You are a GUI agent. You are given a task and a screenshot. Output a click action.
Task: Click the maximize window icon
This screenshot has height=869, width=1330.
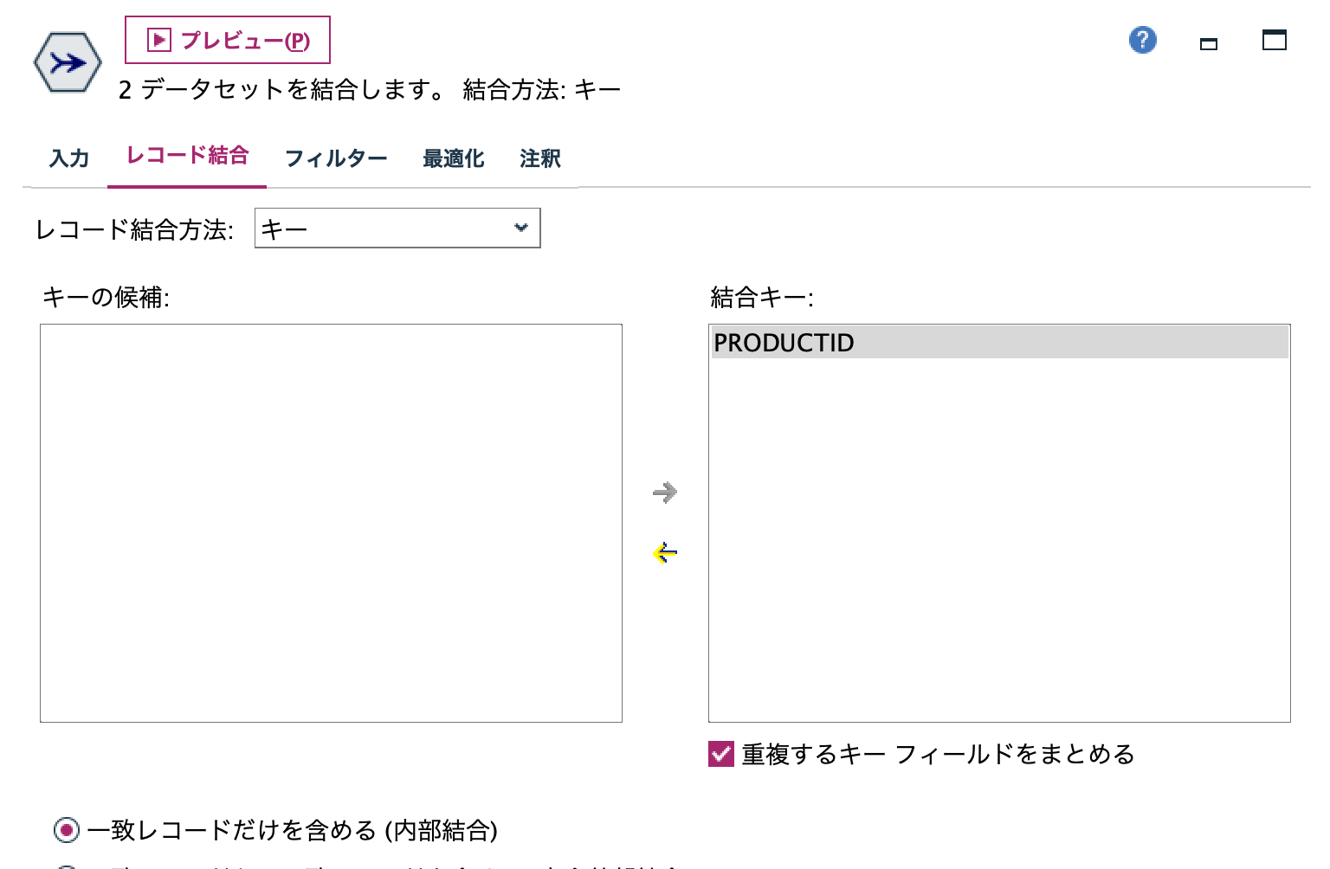coord(1274,40)
